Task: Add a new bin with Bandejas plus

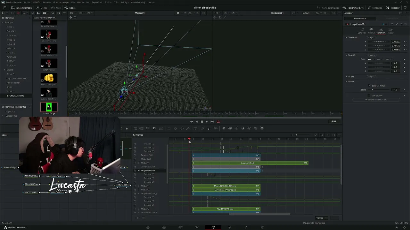Action: click(x=30, y=18)
